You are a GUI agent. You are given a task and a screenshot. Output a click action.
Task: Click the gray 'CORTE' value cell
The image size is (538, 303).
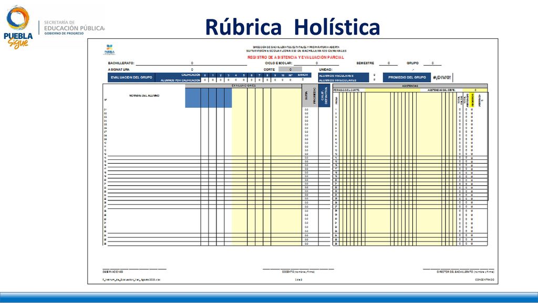(290, 69)
